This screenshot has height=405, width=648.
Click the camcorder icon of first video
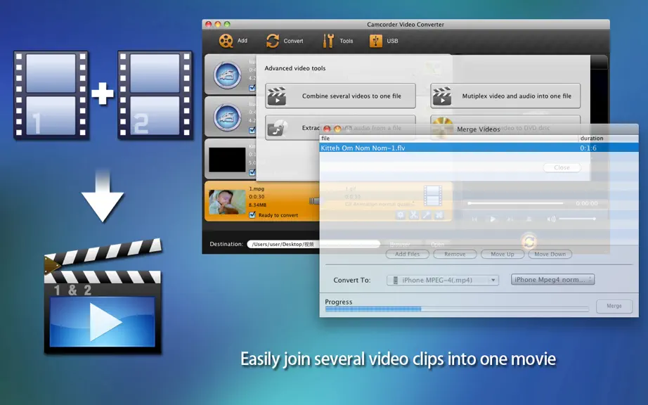pyautogui.click(x=227, y=75)
